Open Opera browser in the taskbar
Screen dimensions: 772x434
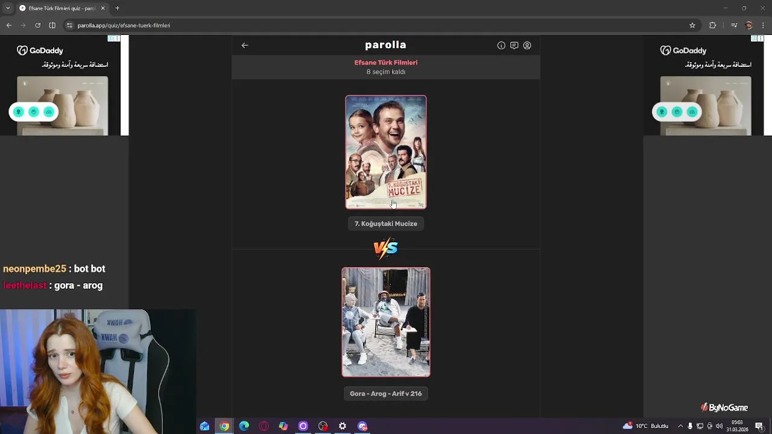click(264, 426)
